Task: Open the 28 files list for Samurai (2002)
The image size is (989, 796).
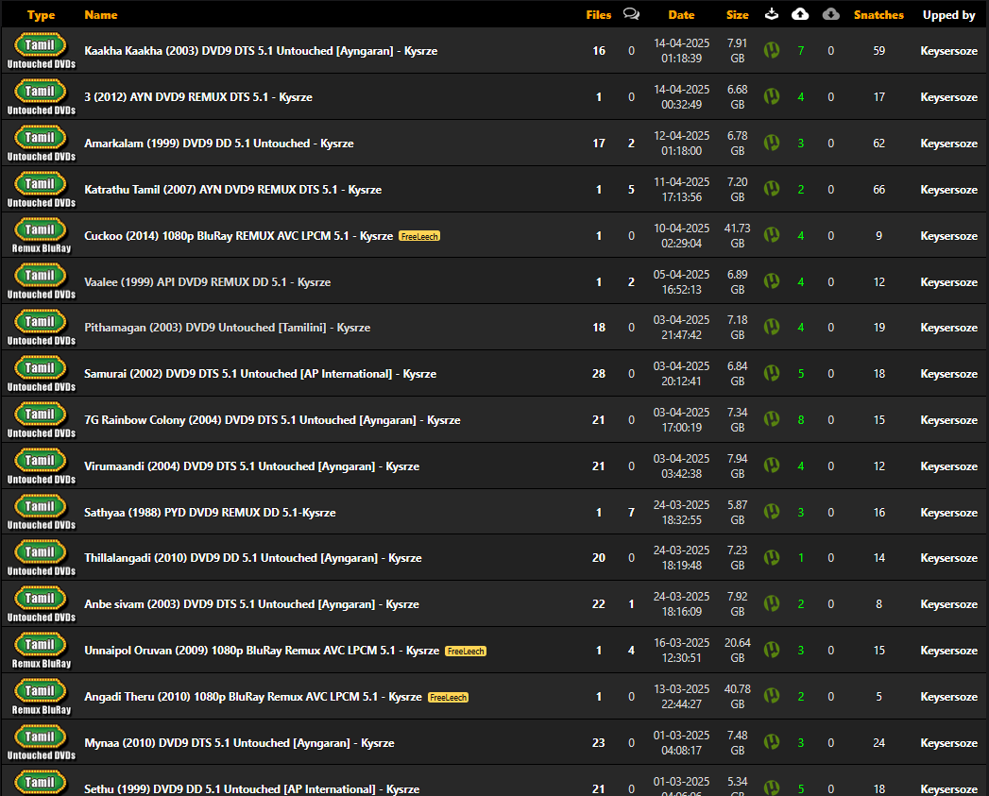Action: point(599,374)
